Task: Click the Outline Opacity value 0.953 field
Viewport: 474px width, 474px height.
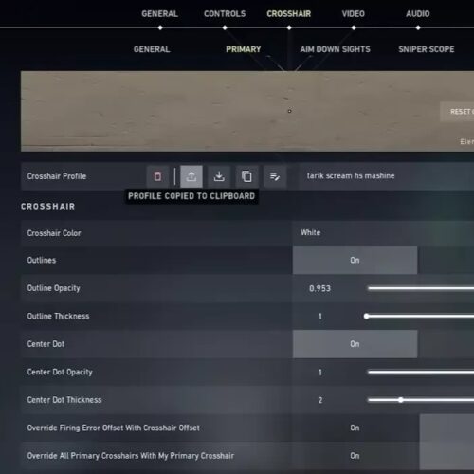Action: pos(319,288)
